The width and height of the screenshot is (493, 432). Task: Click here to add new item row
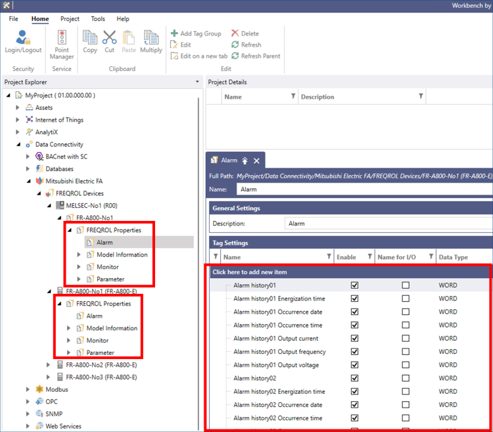(350, 272)
